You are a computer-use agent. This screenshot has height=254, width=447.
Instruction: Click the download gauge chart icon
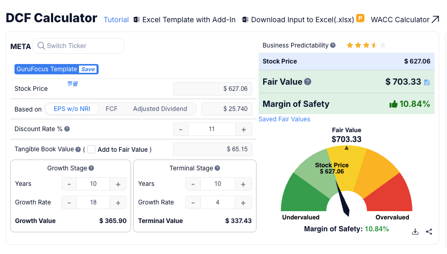[415, 232]
